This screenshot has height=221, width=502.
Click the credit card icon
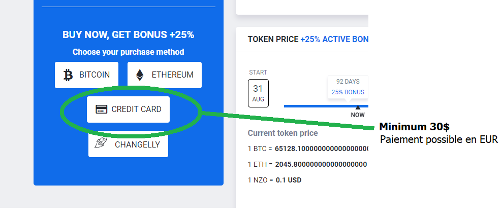coord(102,109)
